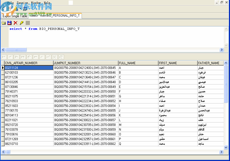
Task: Select cell 88210710
Action: pyautogui.click(x=29, y=144)
